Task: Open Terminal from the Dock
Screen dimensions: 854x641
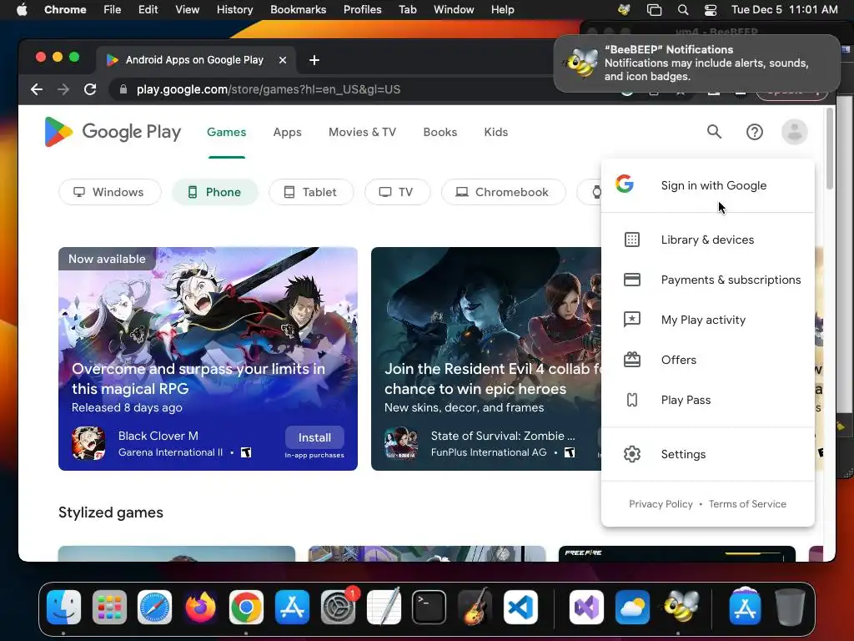Action: coord(429,608)
